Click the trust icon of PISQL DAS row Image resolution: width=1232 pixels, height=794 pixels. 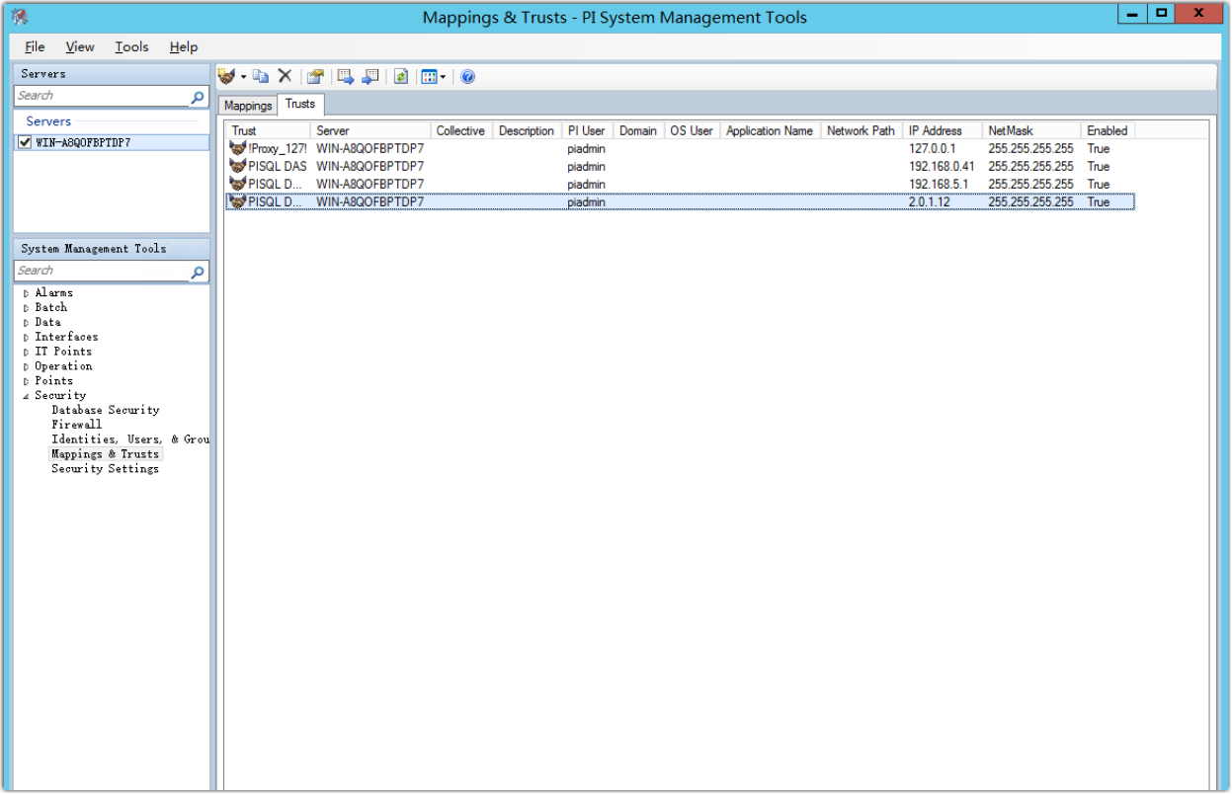tap(237, 166)
